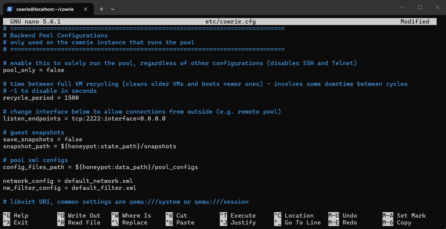Click the M-A Set Mark shortcut
Viewport: 446px width, 229px height.
click(x=404, y=216)
